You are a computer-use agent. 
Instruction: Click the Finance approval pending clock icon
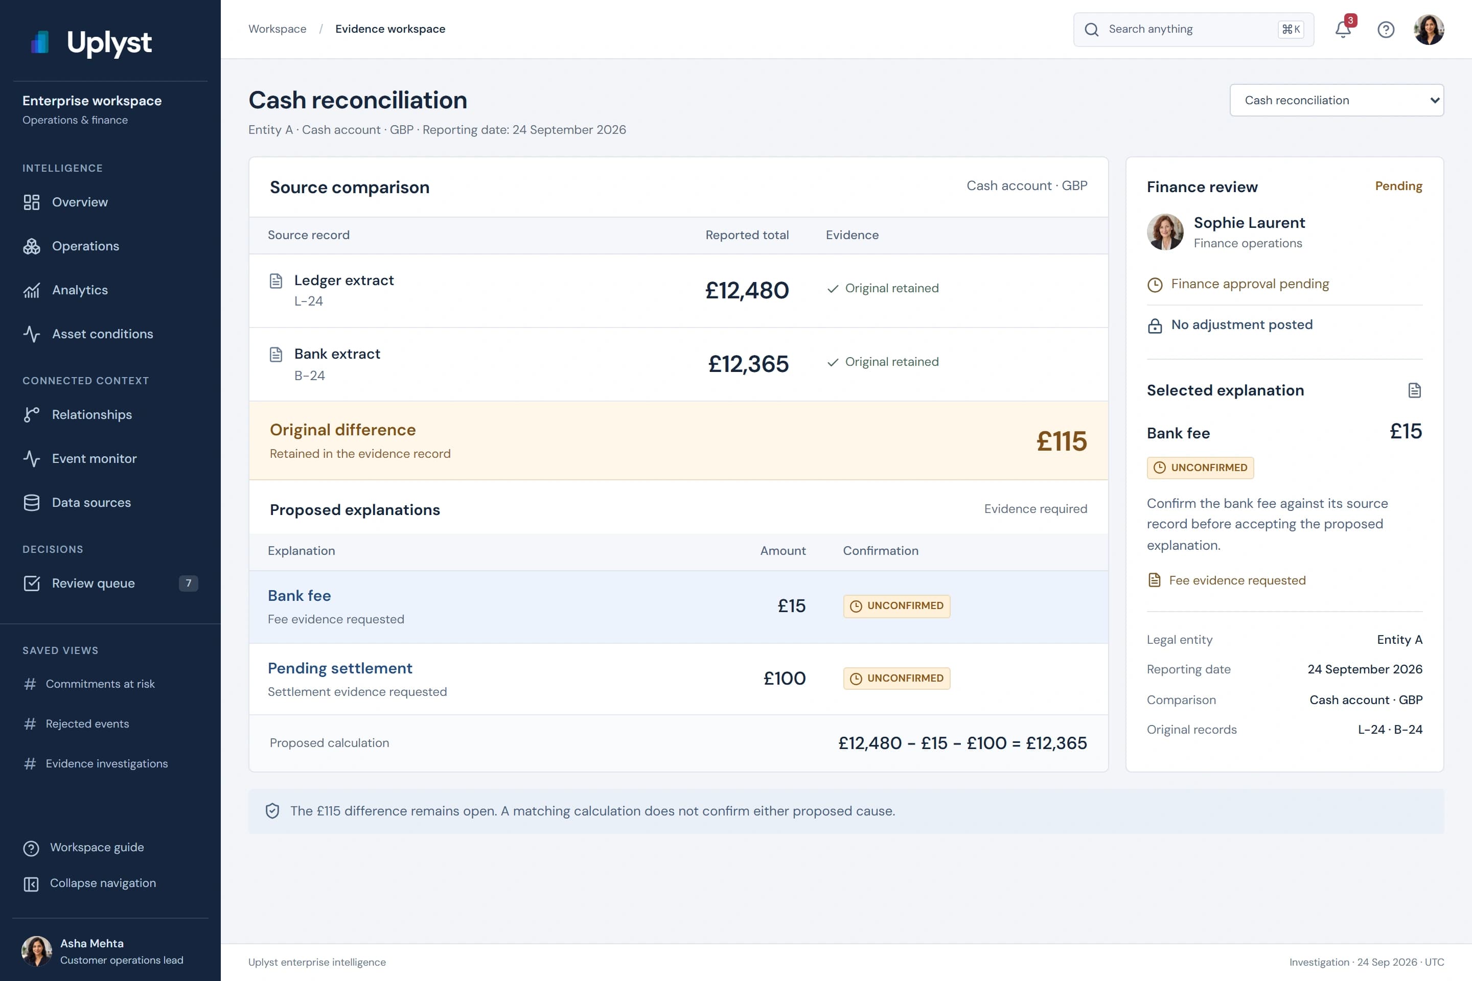pos(1155,285)
